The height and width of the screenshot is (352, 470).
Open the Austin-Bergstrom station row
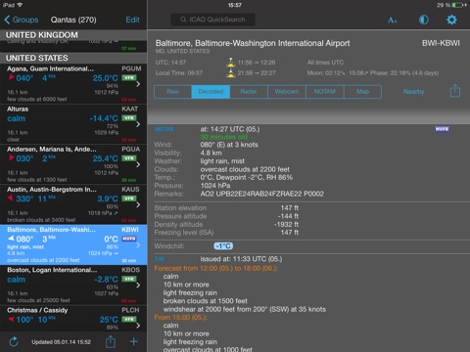(73, 204)
